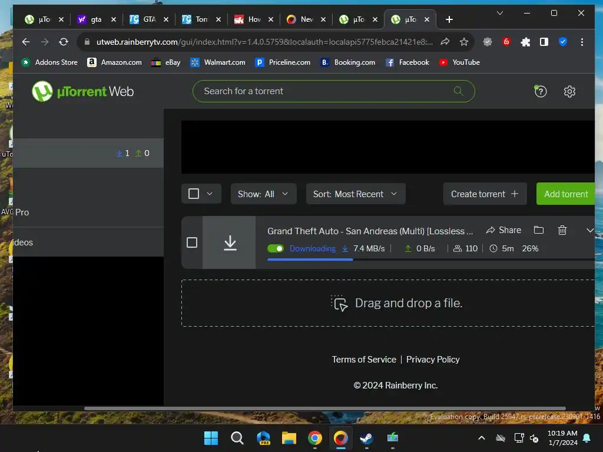Tick the select-all torrents checkbox

(194, 194)
